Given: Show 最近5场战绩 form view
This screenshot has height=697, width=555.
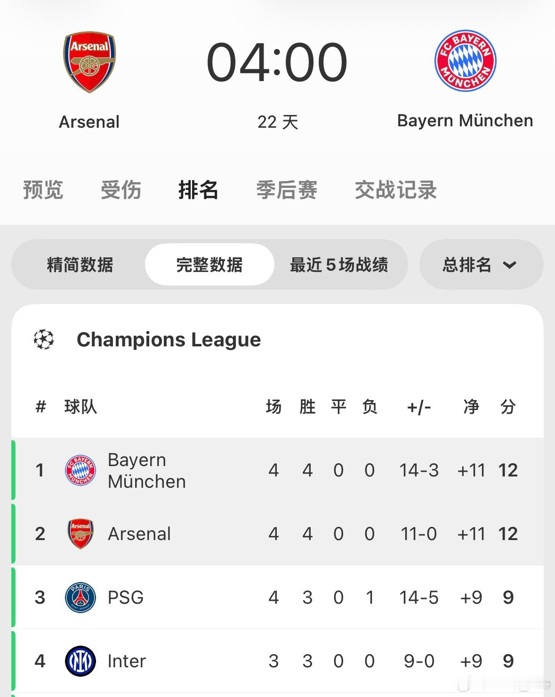Looking at the screenshot, I should pyautogui.click(x=339, y=265).
